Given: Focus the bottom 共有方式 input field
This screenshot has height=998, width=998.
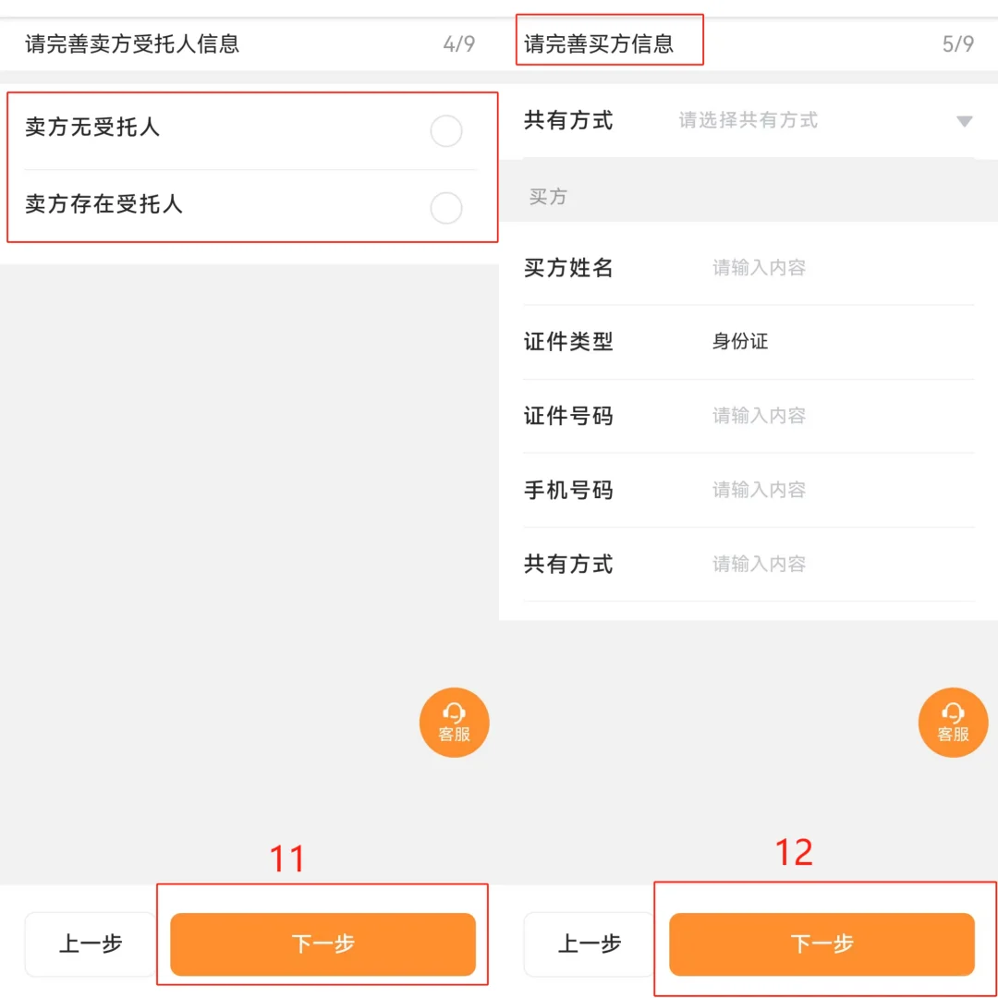Looking at the screenshot, I should click(843, 564).
